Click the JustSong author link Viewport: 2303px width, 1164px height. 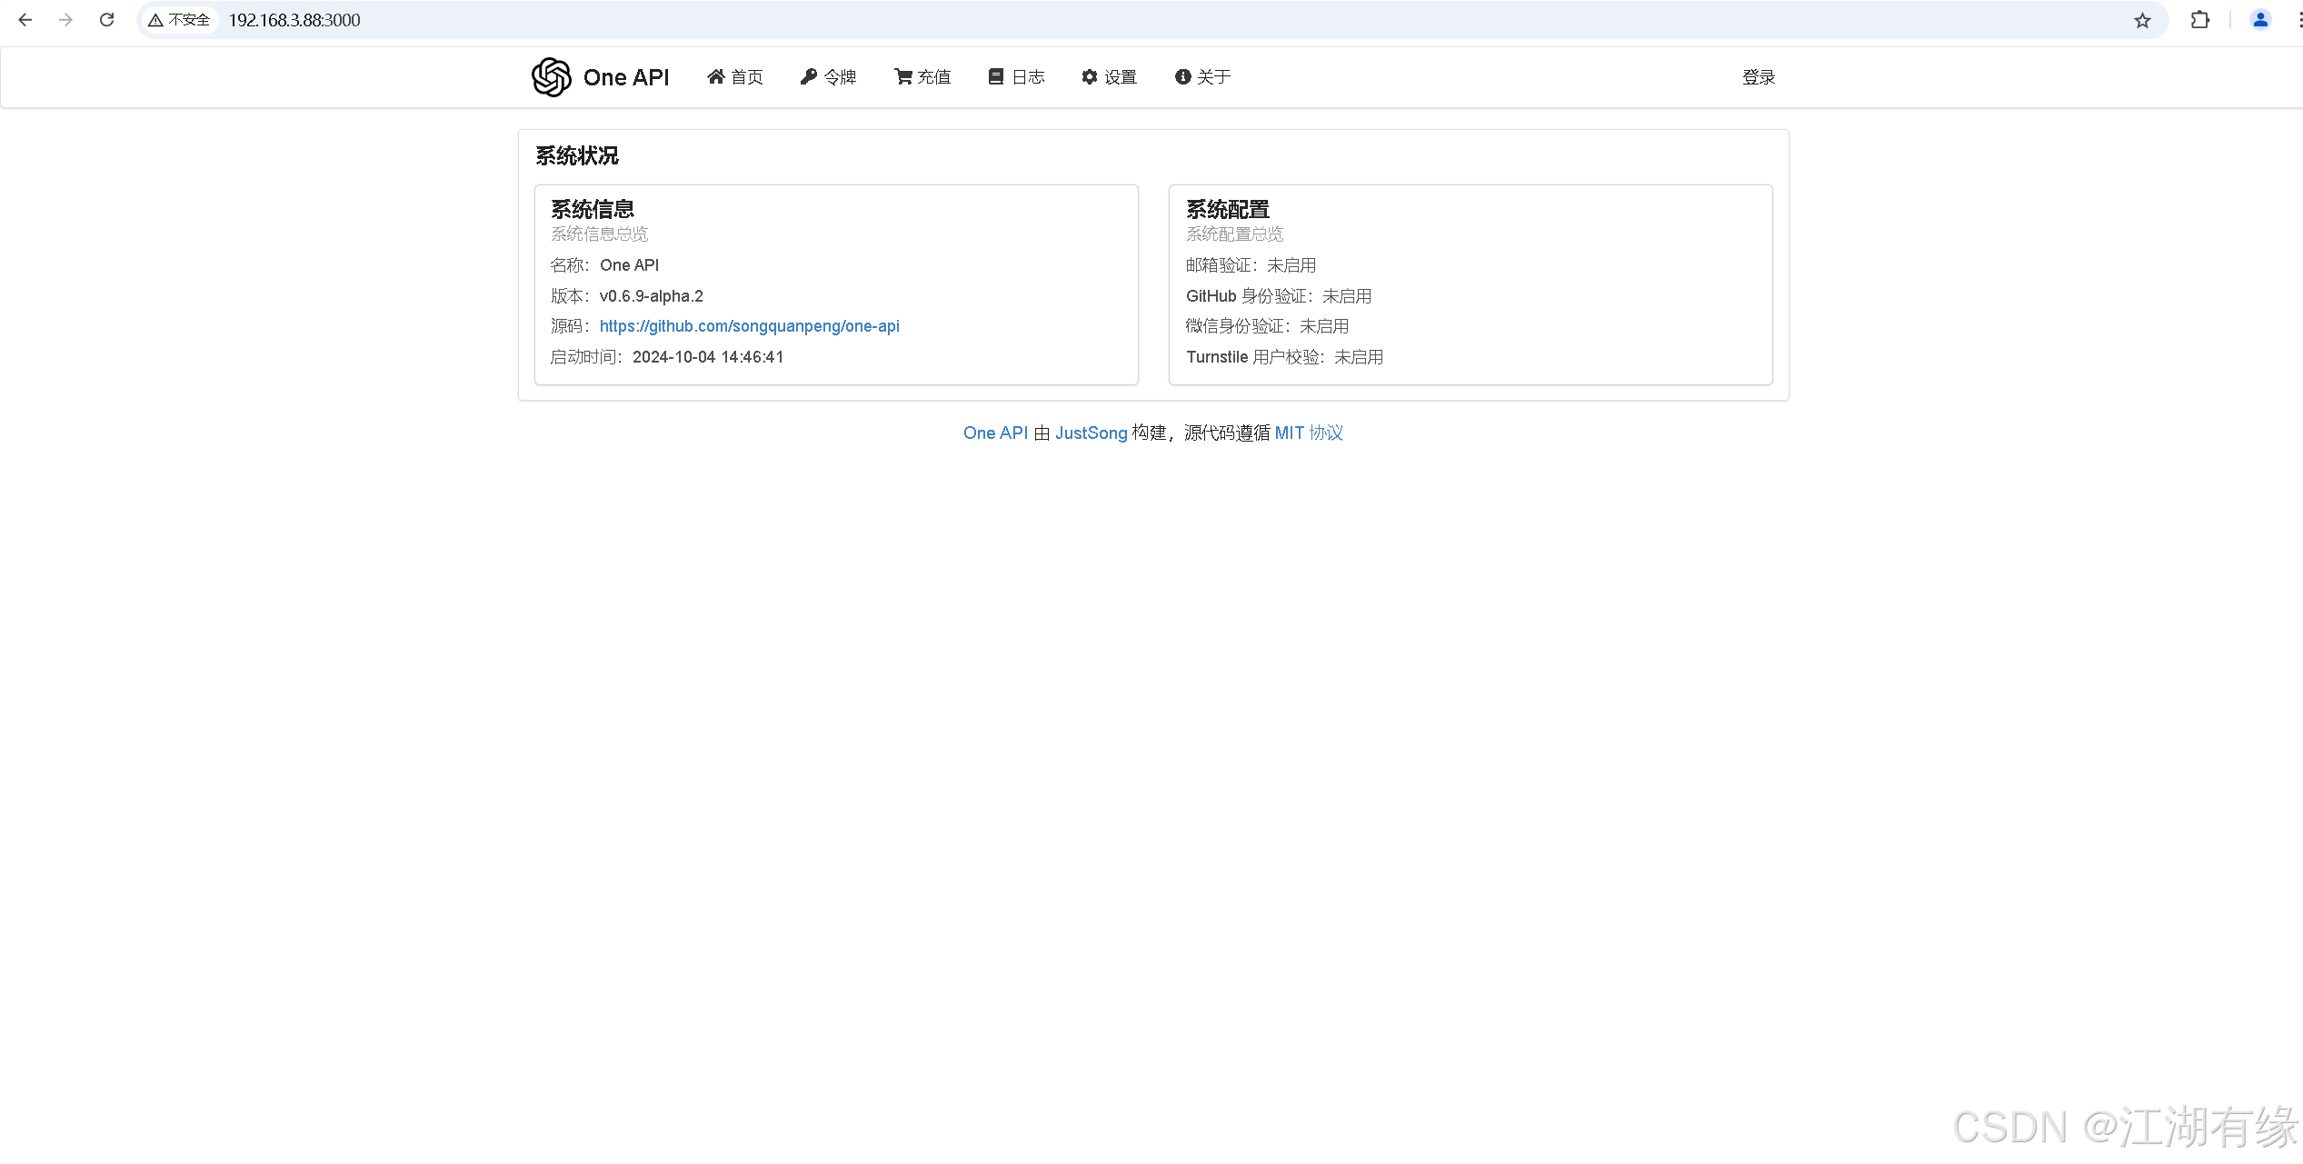click(x=1090, y=433)
